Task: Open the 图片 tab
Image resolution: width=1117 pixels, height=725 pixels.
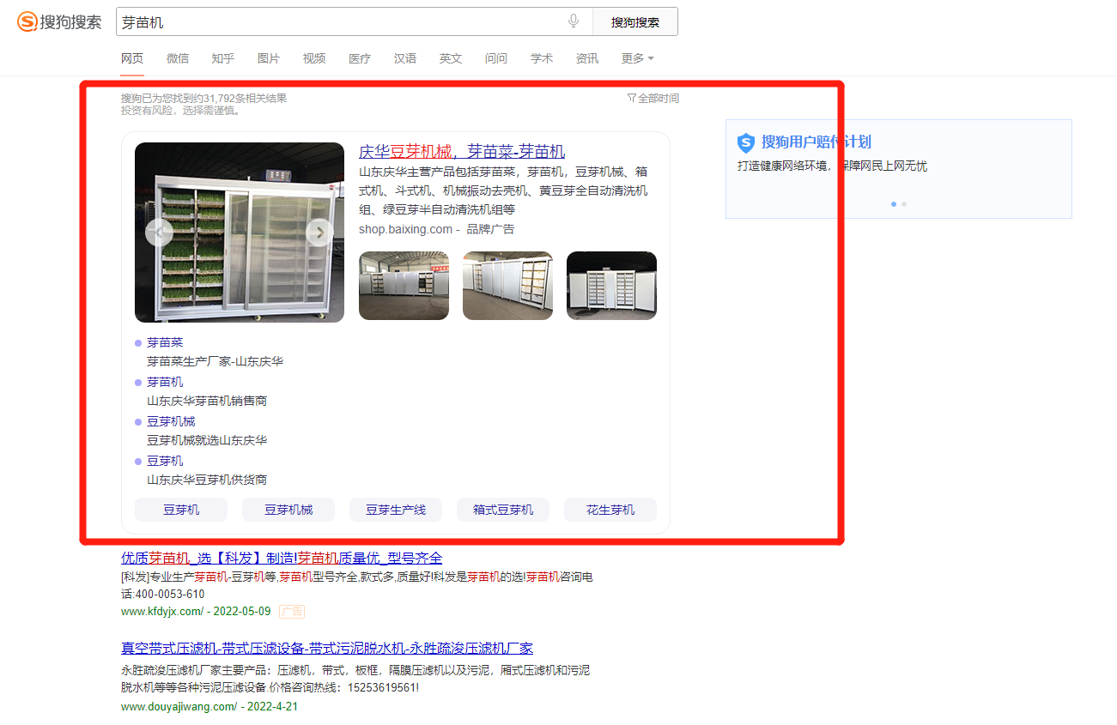Action: coord(269,58)
